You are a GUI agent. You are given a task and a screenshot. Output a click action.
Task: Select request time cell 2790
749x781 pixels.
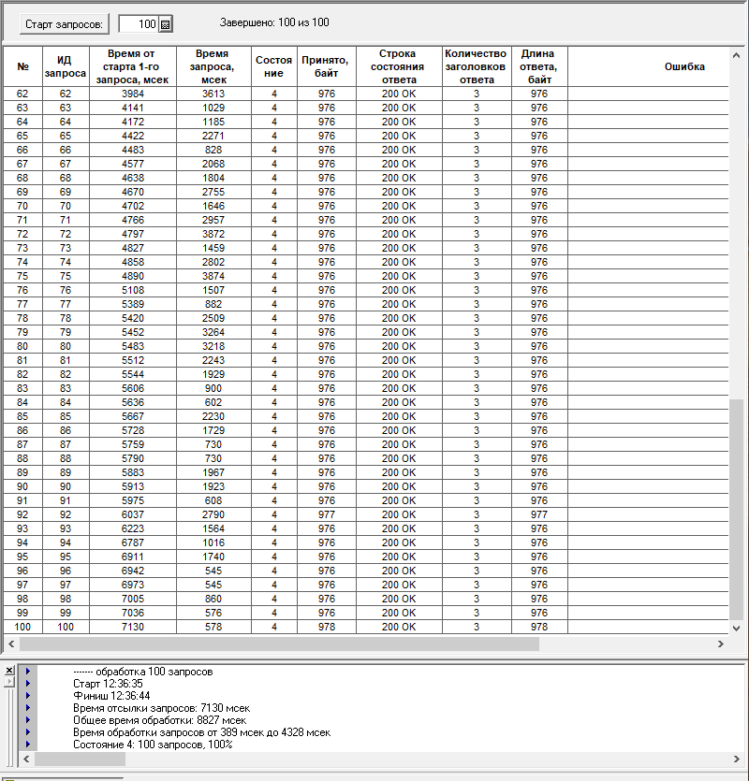click(x=213, y=514)
